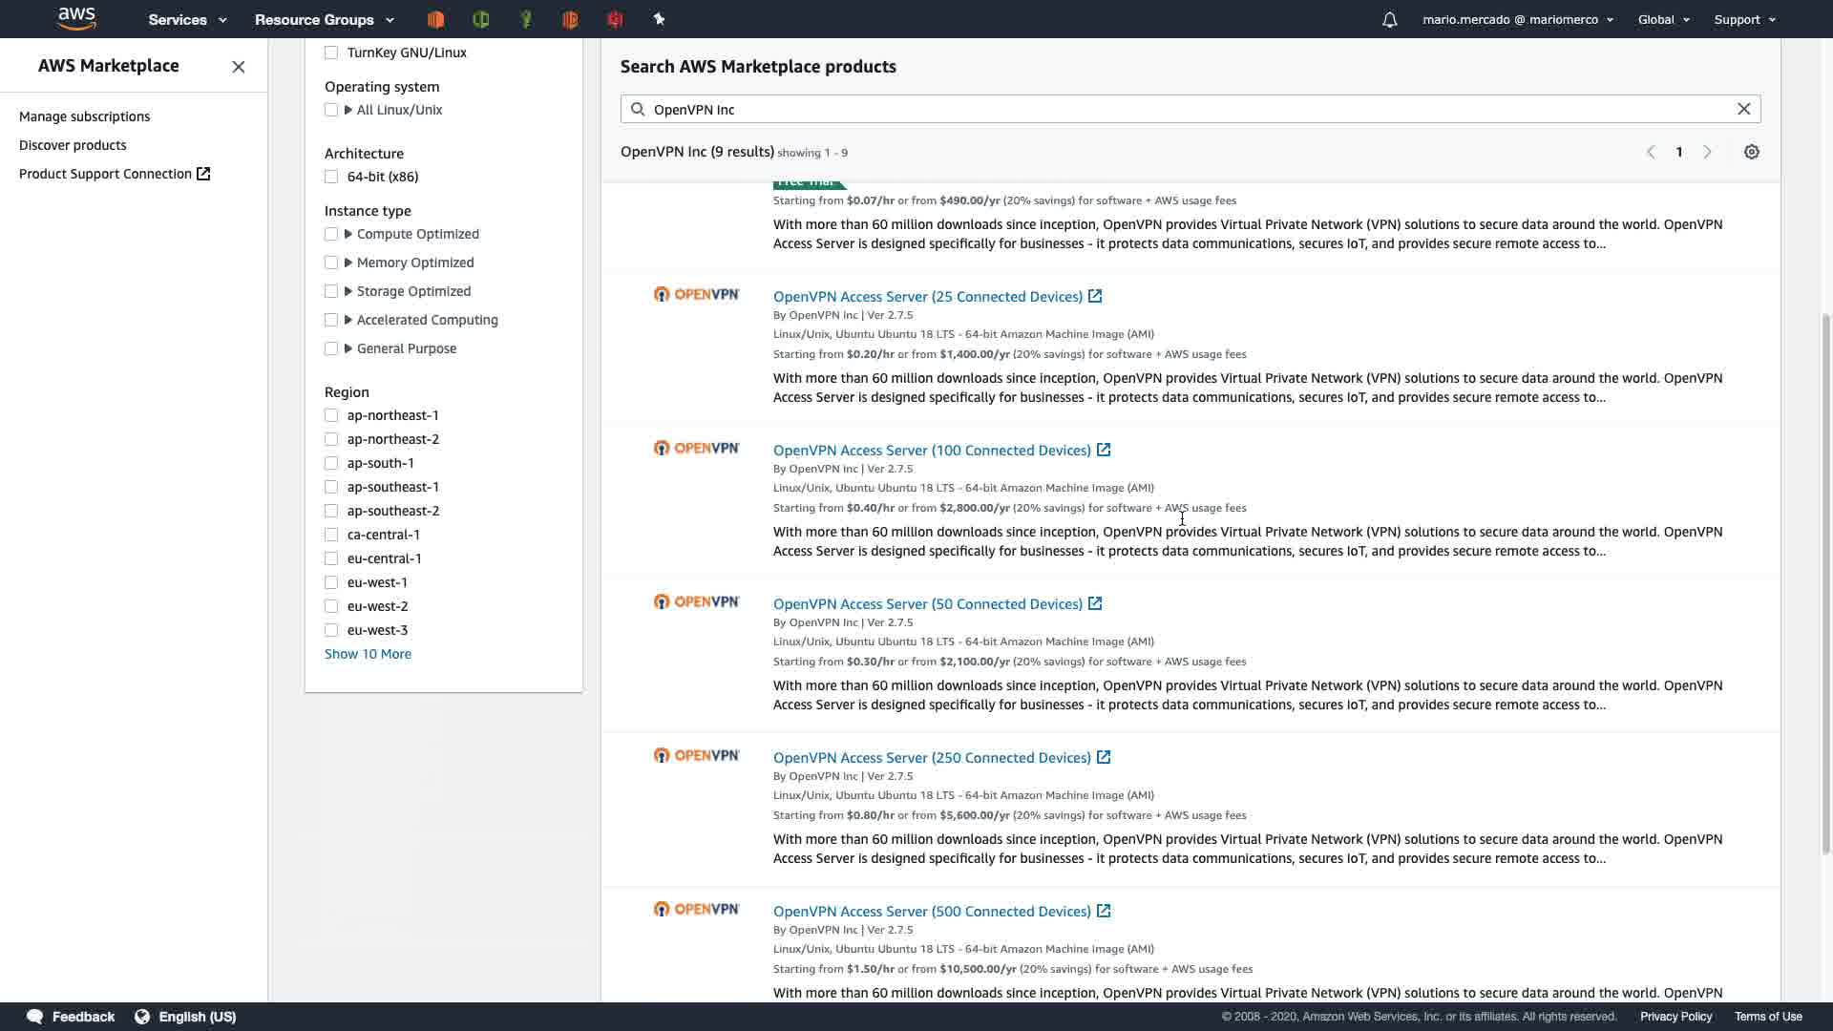Click Show 10 More regions link
This screenshot has width=1833, height=1031.
368,654
